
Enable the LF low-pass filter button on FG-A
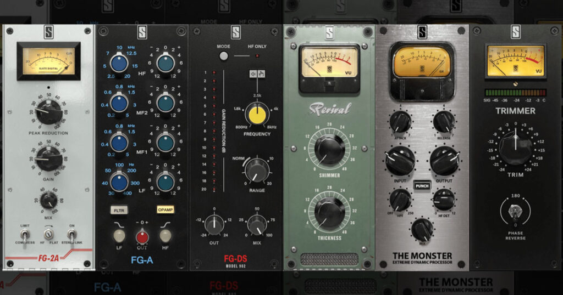click(118, 236)
